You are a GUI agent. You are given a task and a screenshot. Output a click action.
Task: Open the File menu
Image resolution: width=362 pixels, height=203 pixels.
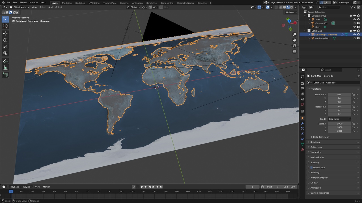click(8, 3)
